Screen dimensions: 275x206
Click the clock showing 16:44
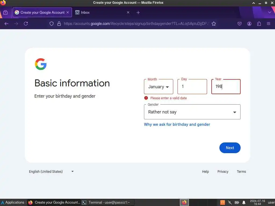(257, 202)
